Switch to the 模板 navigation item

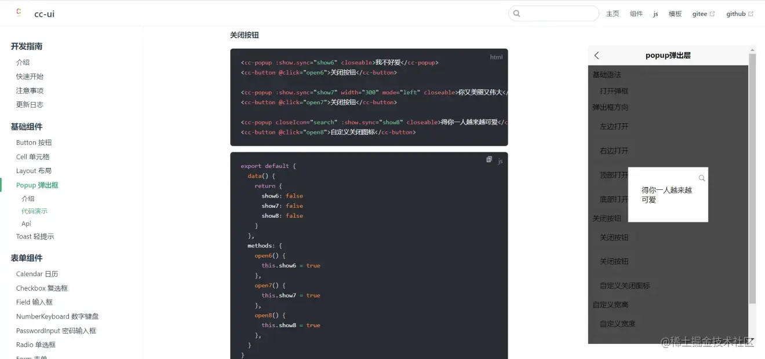point(674,13)
